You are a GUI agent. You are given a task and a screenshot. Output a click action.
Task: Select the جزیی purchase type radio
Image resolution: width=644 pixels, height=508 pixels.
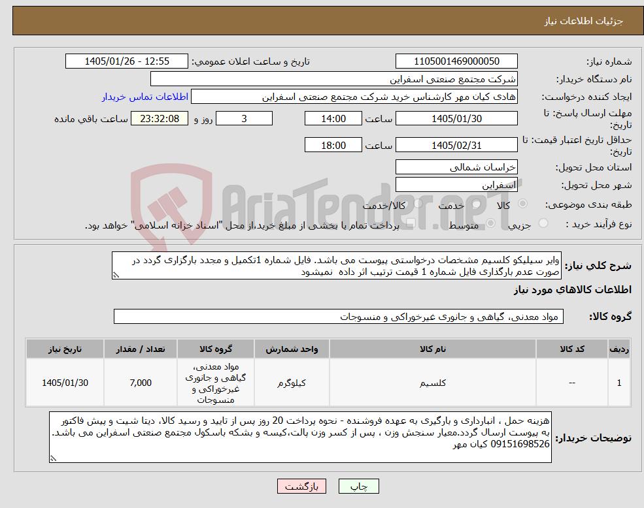tap(543, 223)
